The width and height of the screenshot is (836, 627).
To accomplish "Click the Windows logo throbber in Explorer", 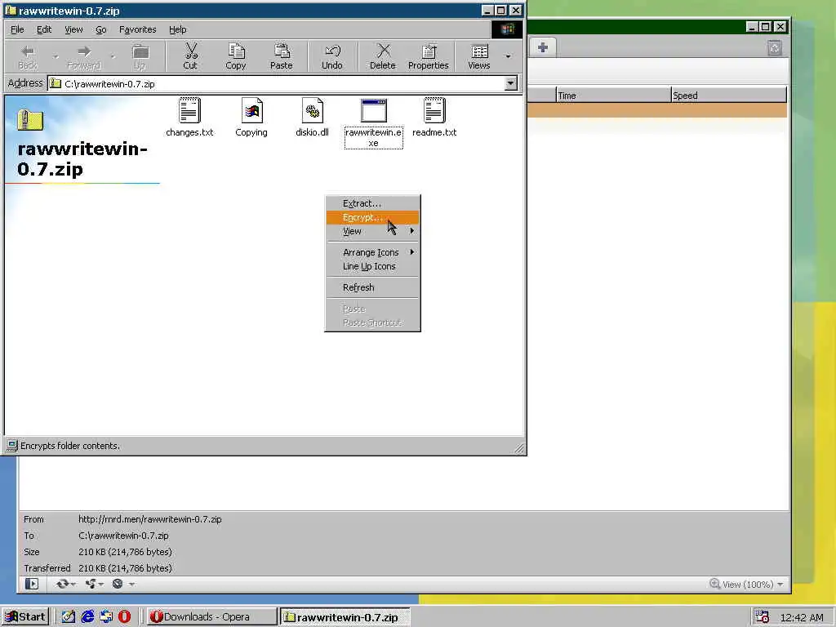I will 507,29.
